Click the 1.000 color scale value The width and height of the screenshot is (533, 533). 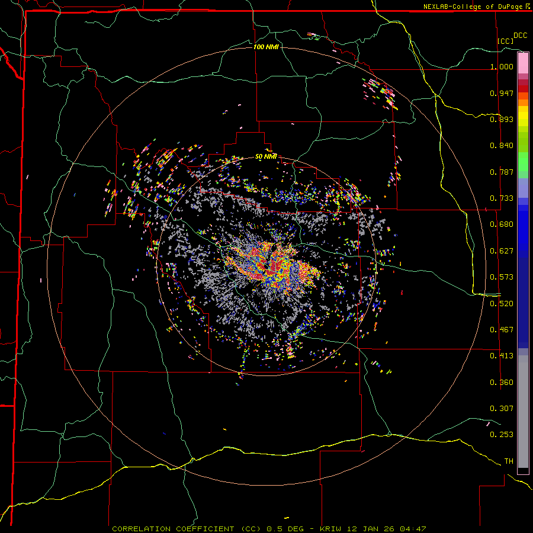click(x=502, y=66)
